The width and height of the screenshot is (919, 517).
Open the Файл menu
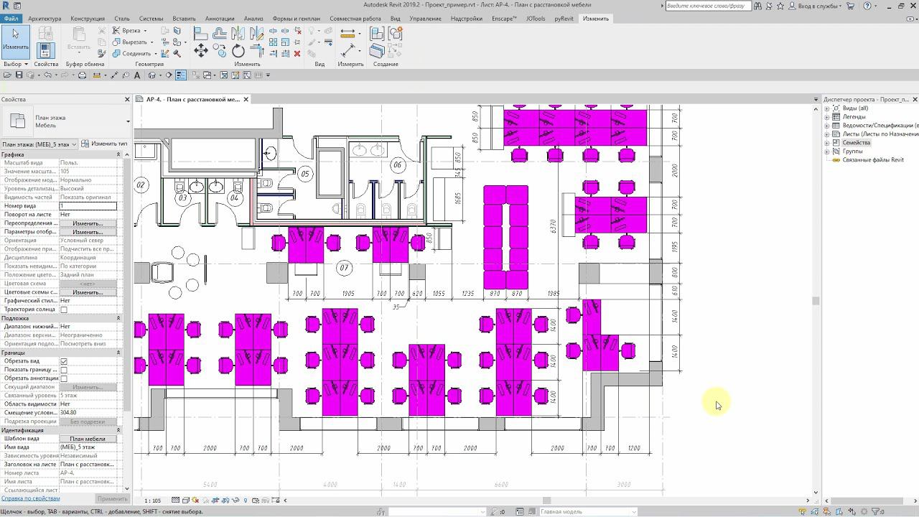(x=11, y=19)
